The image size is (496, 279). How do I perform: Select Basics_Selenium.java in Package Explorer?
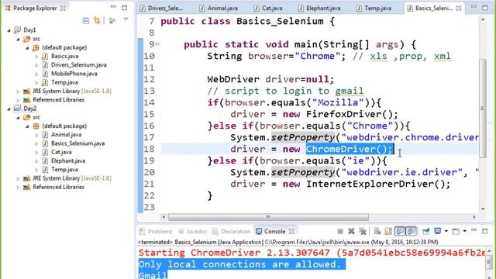77,143
